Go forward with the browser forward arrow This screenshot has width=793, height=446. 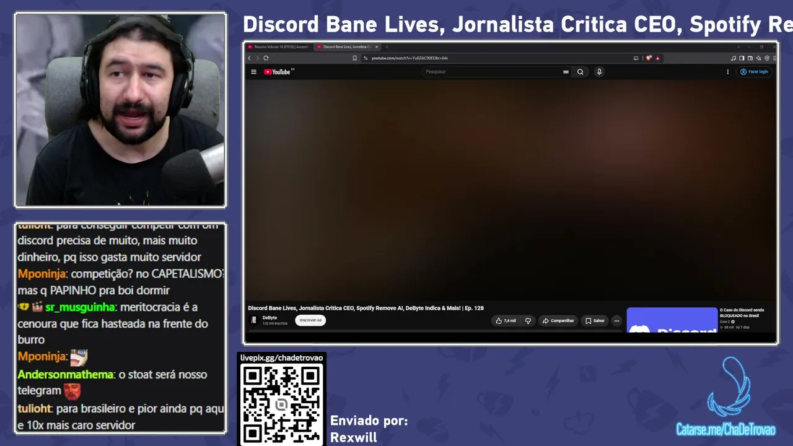click(x=258, y=58)
